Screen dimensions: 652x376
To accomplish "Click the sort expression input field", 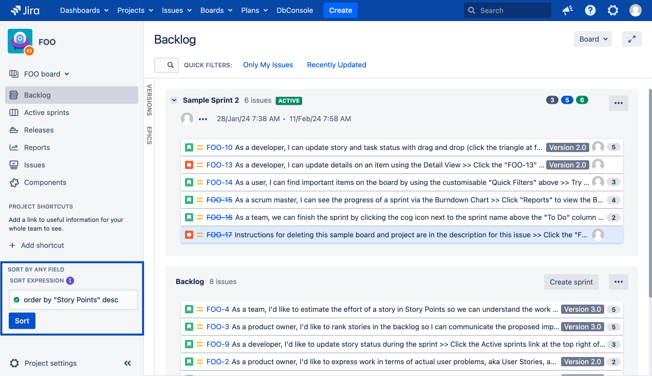I will pos(73,300).
